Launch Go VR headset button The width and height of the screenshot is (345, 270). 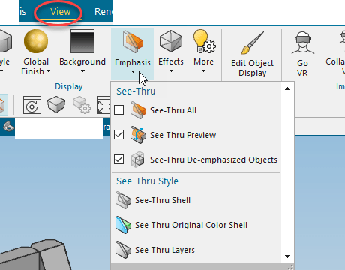coord(302,54)
